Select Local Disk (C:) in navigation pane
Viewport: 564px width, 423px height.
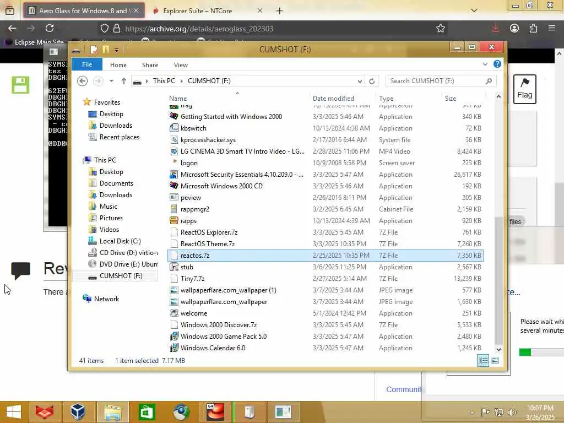point(120,241)
